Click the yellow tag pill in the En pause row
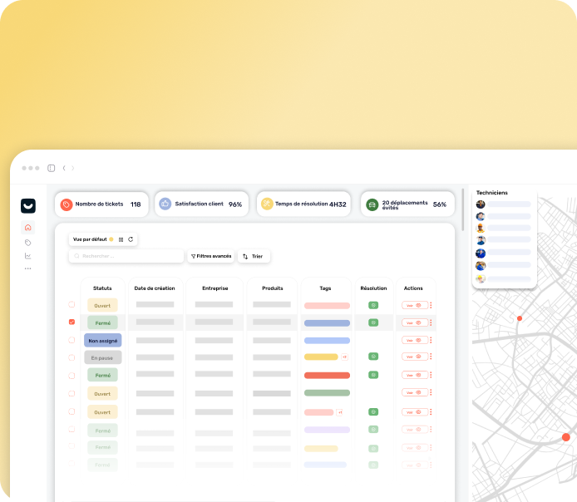577x502 pixels. [x=321, y=357]
